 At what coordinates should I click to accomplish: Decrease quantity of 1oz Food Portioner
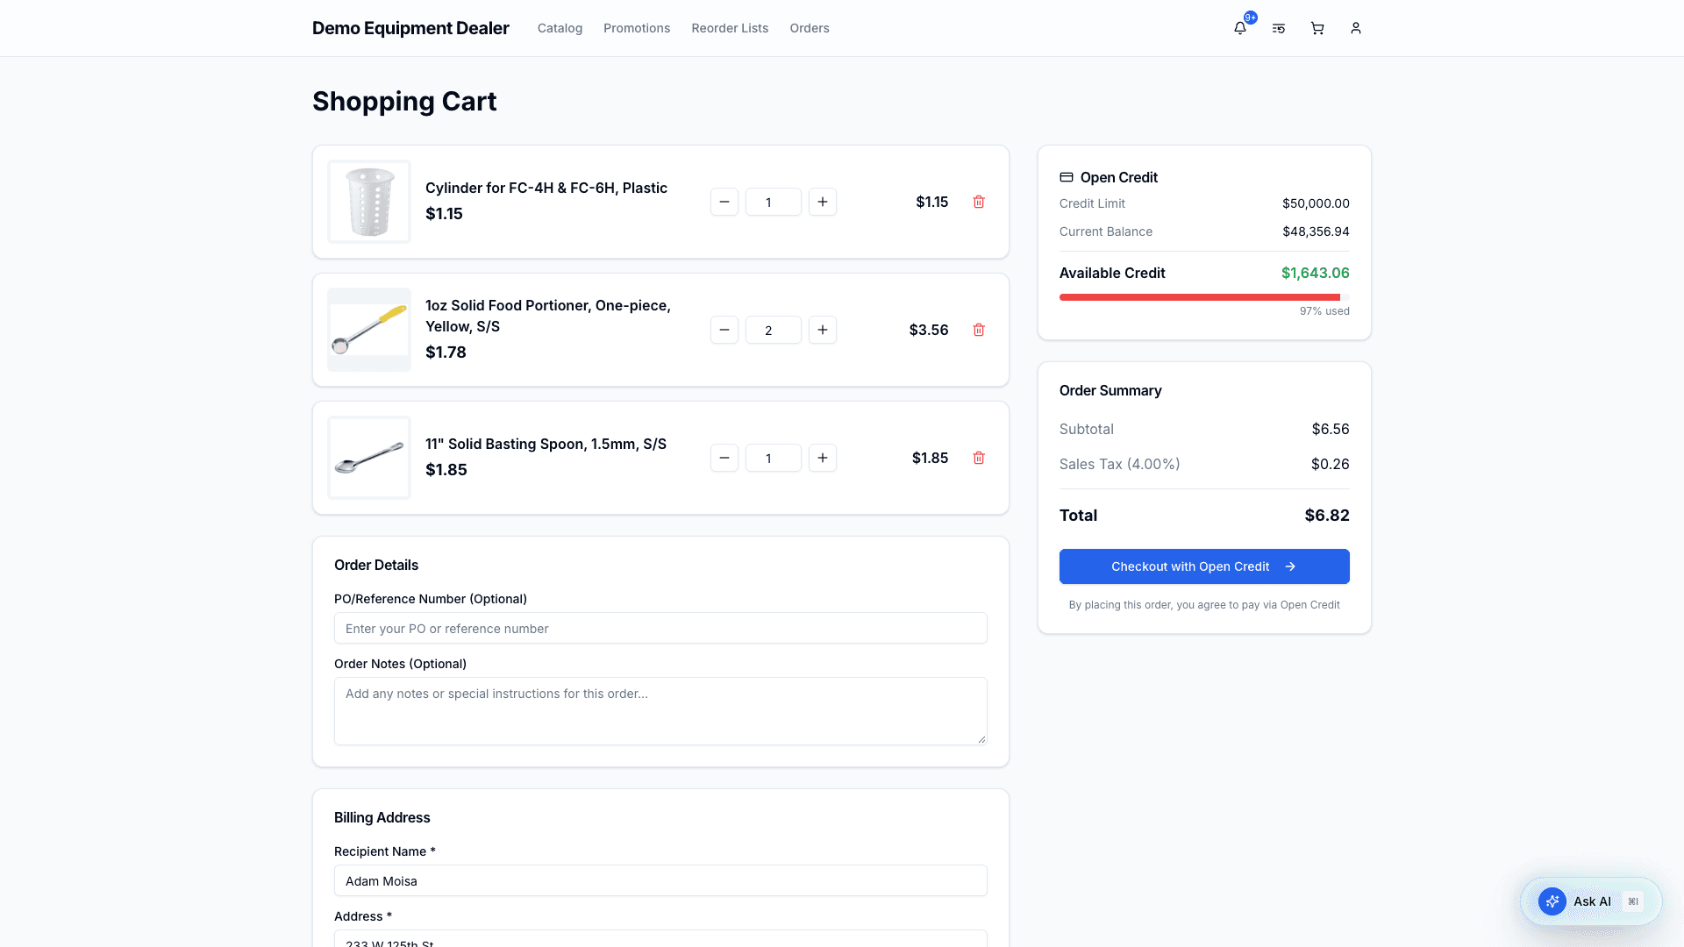(724, 330)
